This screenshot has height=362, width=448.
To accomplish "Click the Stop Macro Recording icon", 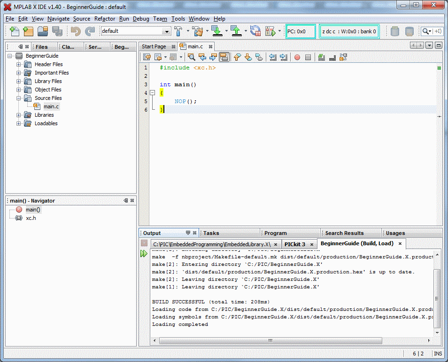I will click(x=308, y=57).
